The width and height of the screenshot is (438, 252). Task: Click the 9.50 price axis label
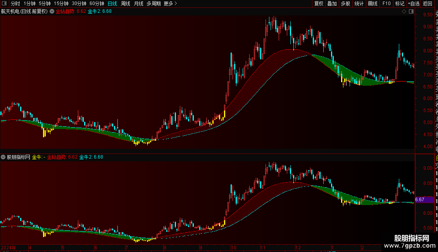[x=428, y=15]
